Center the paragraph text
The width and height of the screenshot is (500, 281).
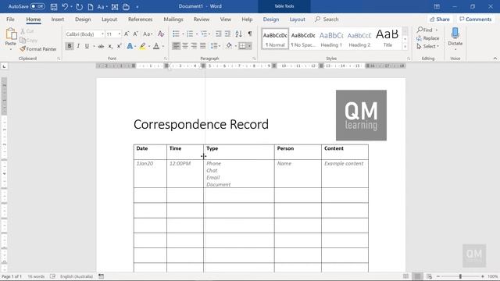(x=185, y=46)
